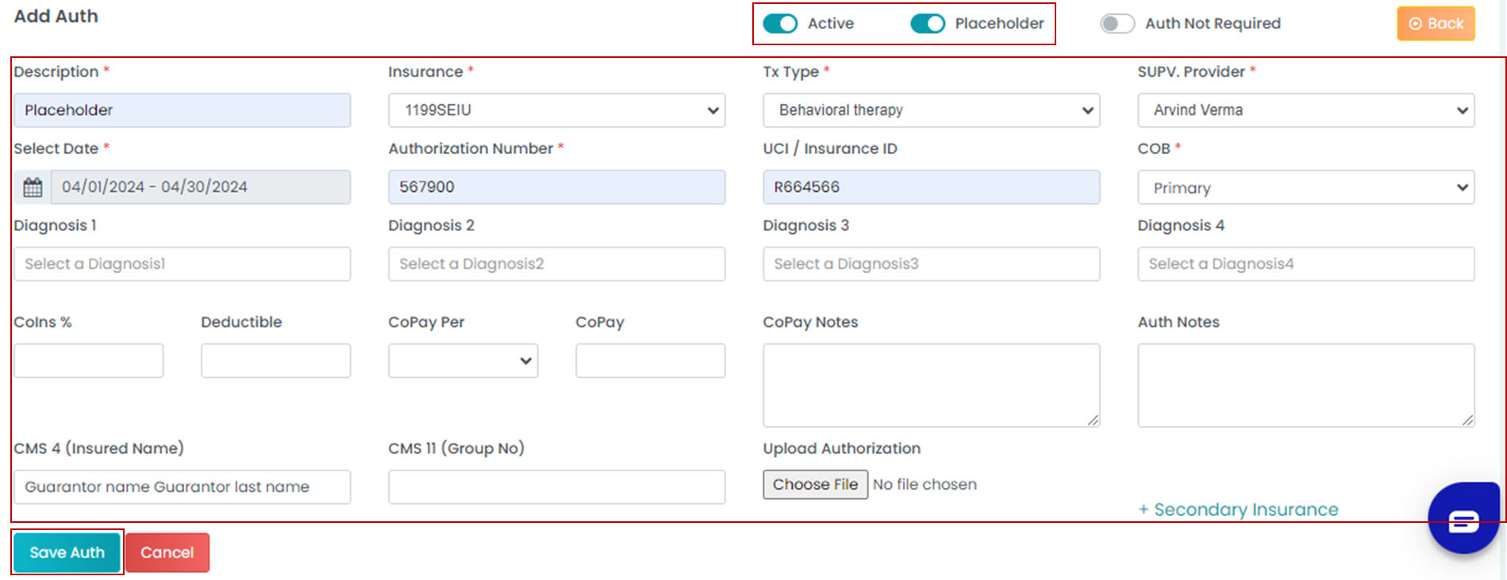Click the Deductible input box
1507x580 pixels.
(x=275, y=360)
